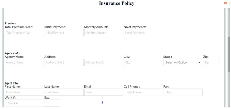Click the orange circle icon at top right
Screen dimensions: 231x109
point(225,3)
